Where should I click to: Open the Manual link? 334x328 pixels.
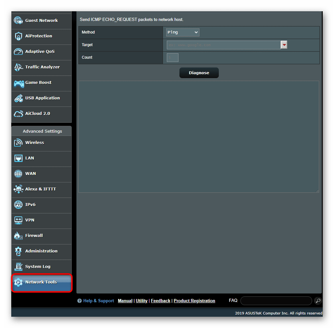[125, 301]
